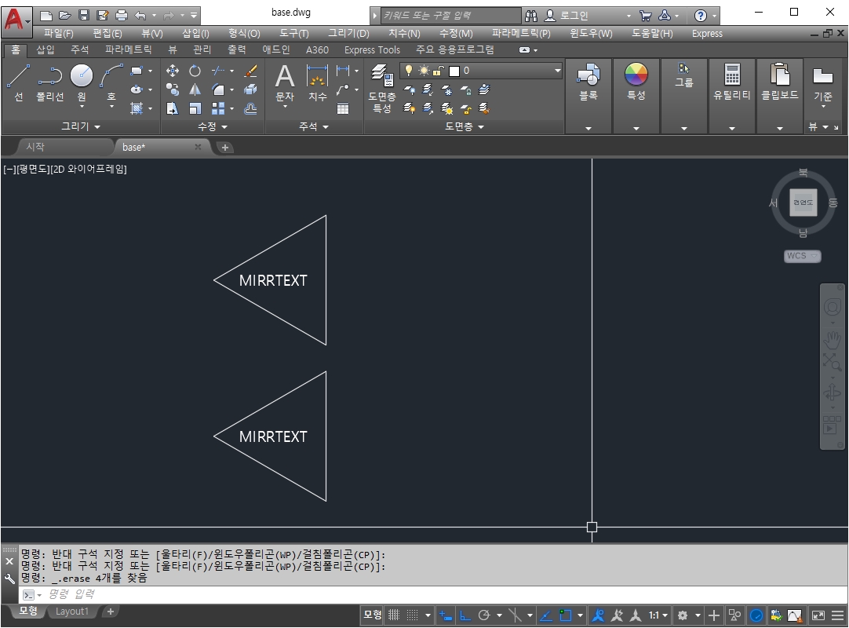Click the white layer color swatch
The image size is (849, 628).
point(454,71)
